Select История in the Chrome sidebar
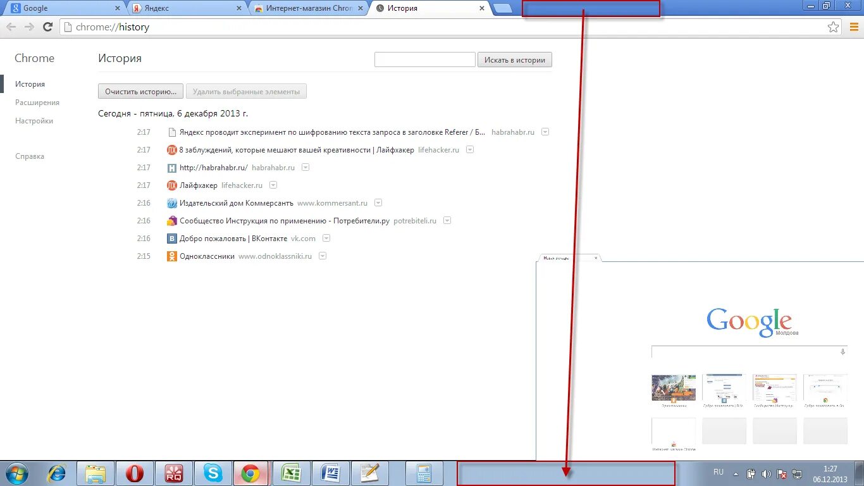The image size is (864, 486). tap(30, 84)
